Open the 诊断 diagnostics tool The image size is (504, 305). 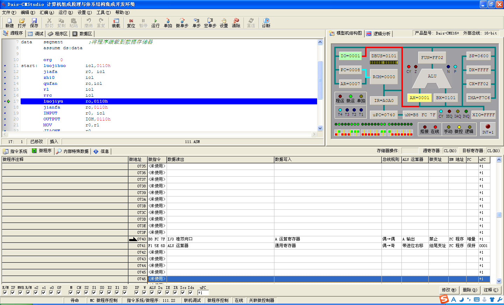click(266, 23)
